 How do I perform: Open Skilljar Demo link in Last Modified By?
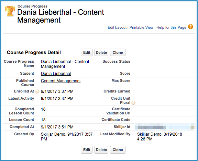tap(149, 134)
